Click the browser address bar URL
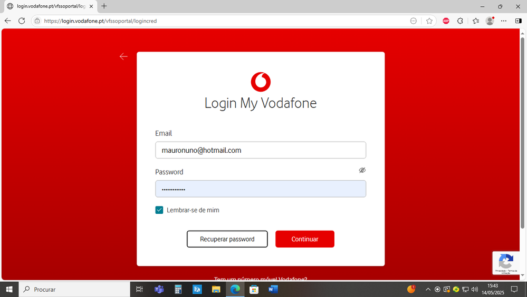The width and height of the screenshot is (527, 297). [x=100, y=21]
